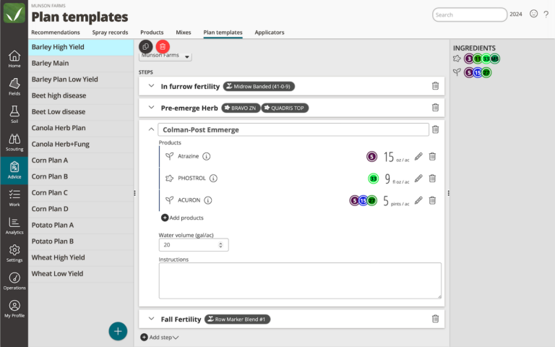
Task: Click the BRAVO ZN tag
Action: tap(241, 108)
